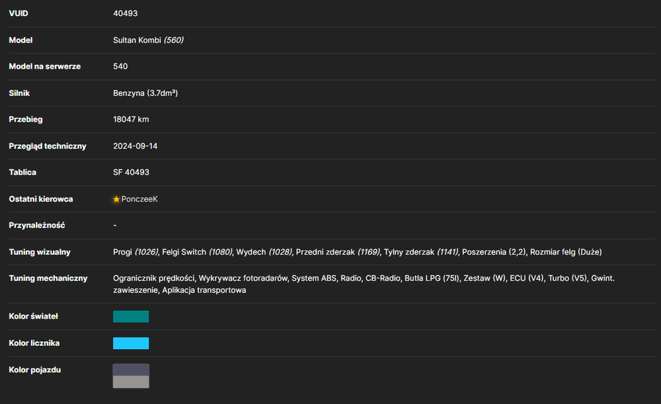Click the Wydech (1028) tuning entry
This screenshot has height=404, width=661.
264,252
